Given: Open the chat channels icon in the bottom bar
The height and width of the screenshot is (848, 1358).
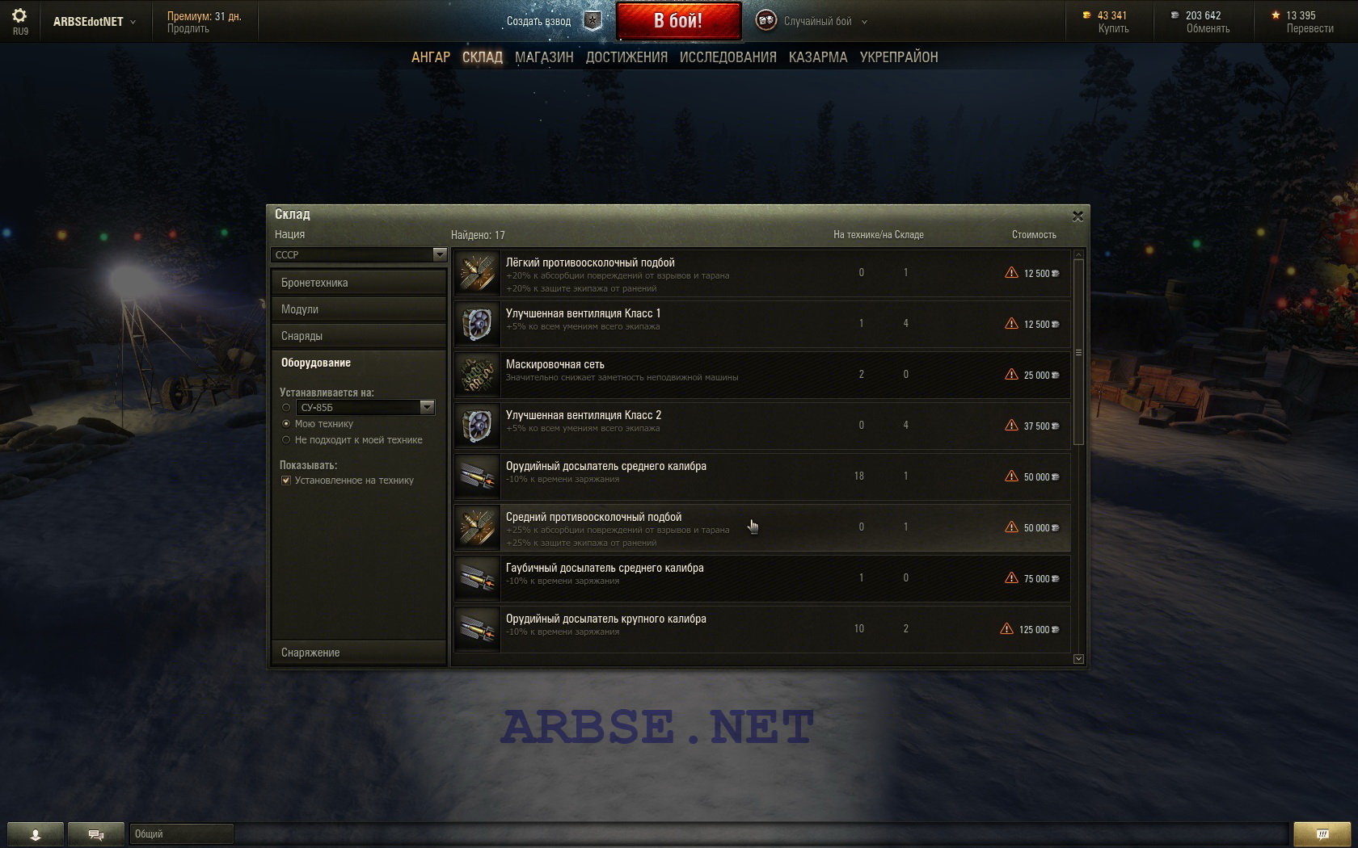Looking at the screenshot, I should [96, 834].
